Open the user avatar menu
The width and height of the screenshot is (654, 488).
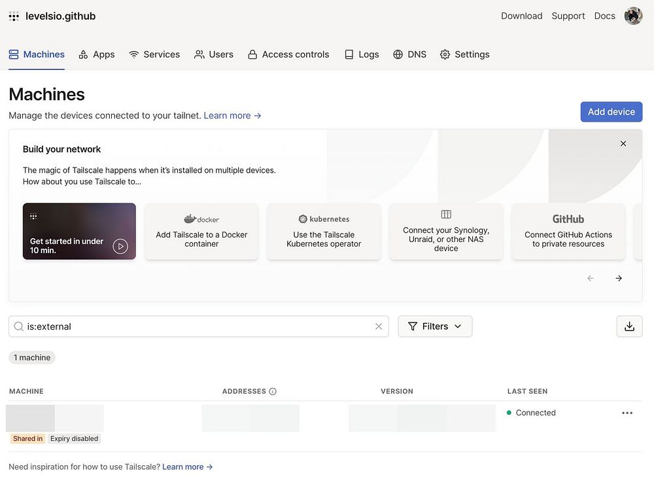point(632,16)
